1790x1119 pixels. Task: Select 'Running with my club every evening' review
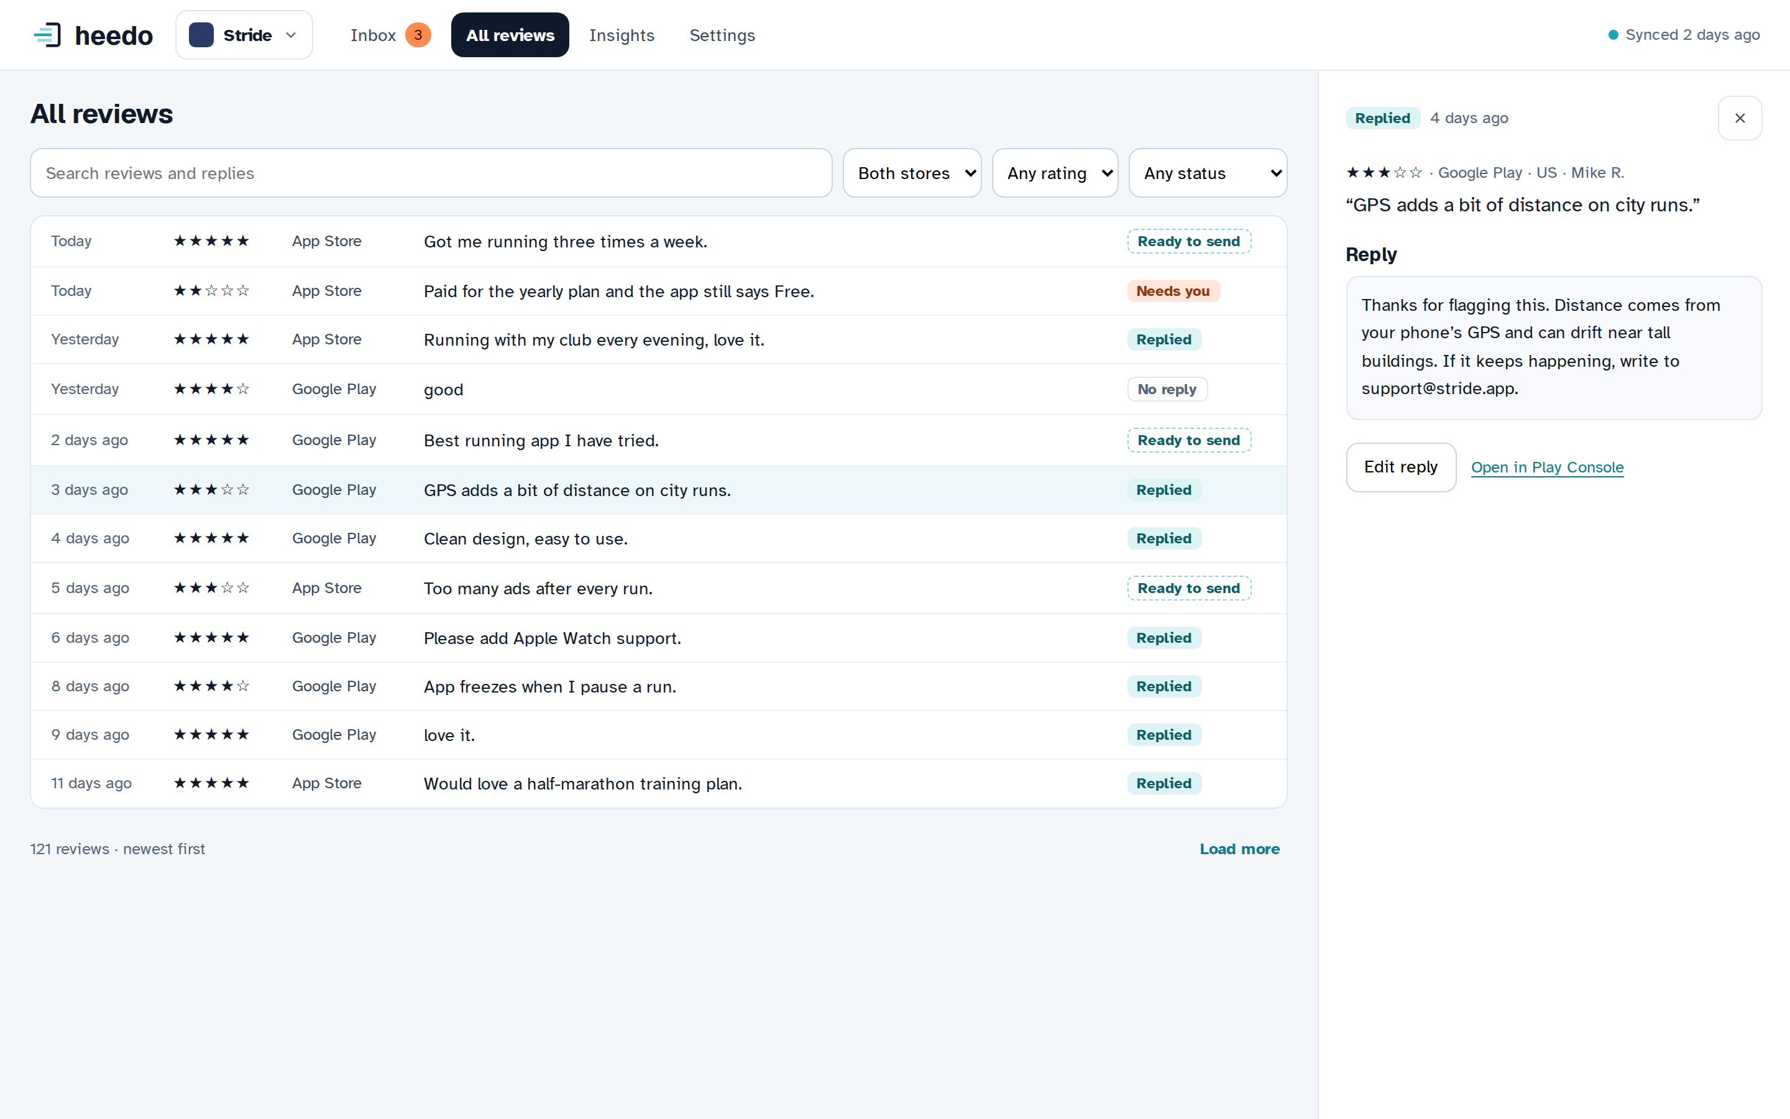click(x=658, y=339)
